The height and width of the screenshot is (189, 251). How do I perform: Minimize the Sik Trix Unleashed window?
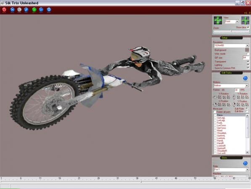click(238, 3)
